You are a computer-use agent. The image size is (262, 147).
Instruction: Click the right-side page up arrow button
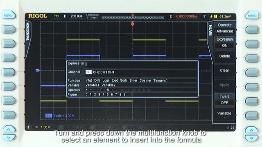click(x=251, y=130)
